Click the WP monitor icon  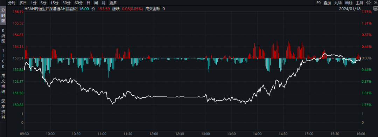376,9
